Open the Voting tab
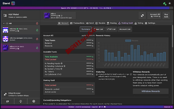This screenshot has width=174, height=109. [x=139, y=23]
